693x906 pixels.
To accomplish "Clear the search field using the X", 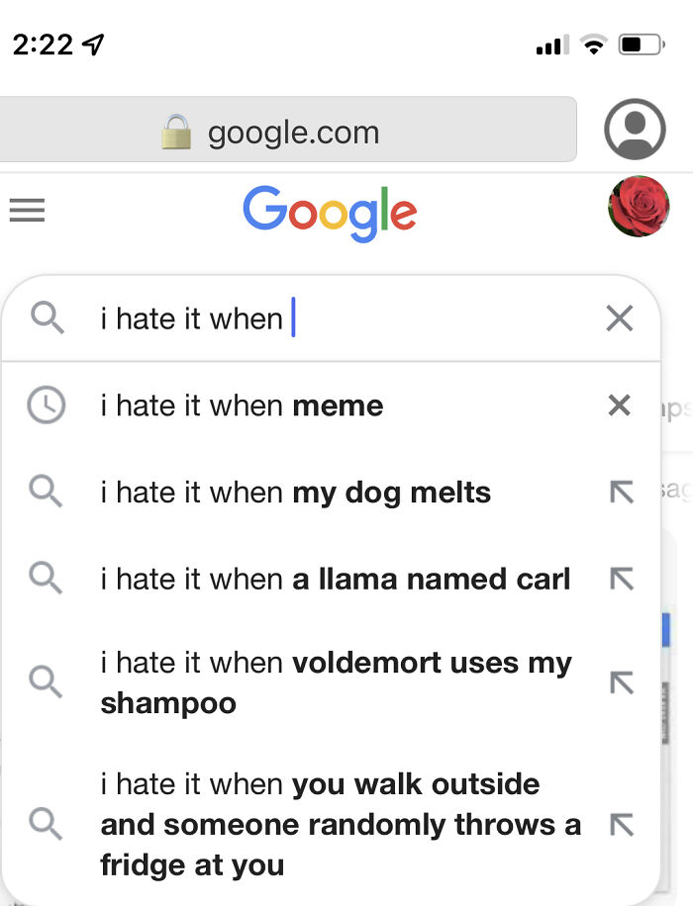I will click(x=620, y=318).
